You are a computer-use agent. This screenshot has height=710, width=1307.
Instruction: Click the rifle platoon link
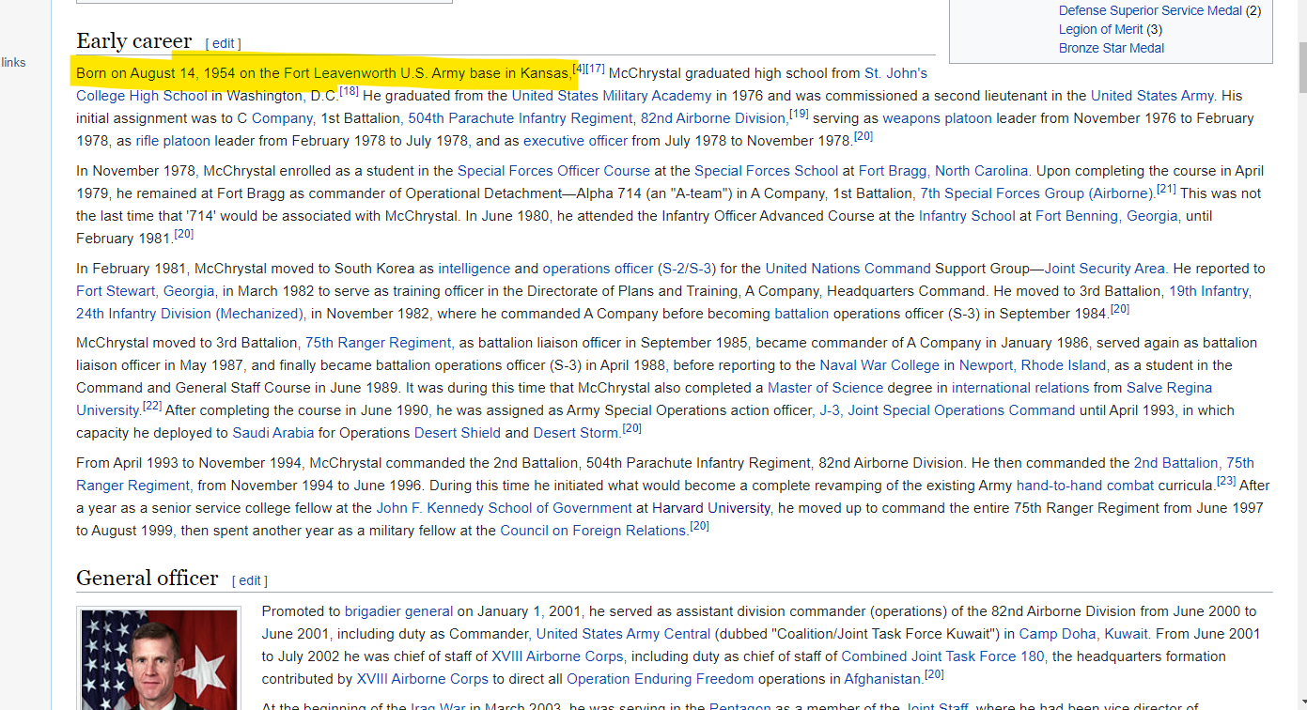[173, 141]
